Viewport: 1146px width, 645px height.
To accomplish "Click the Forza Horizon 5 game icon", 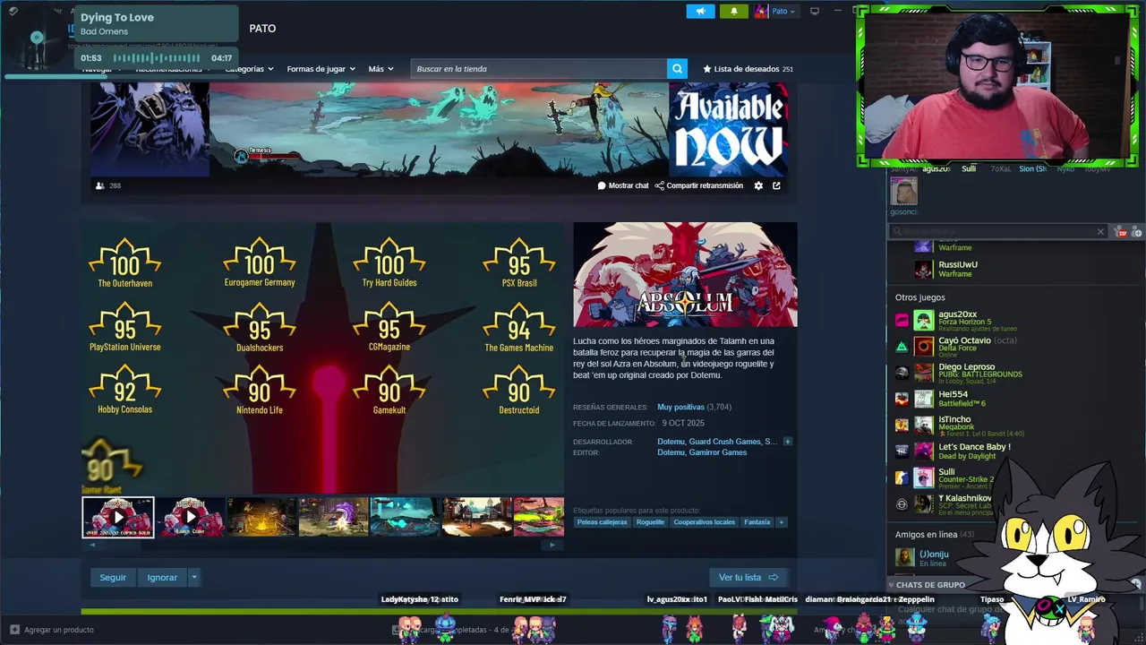I will (x=902, y=320).
